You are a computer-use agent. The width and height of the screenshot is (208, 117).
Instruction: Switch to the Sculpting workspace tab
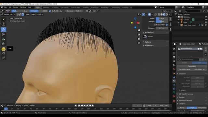[x=55, y=7]
